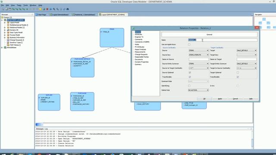Pick the New View tool
The image size is (276, 155).
pos(10,9)
